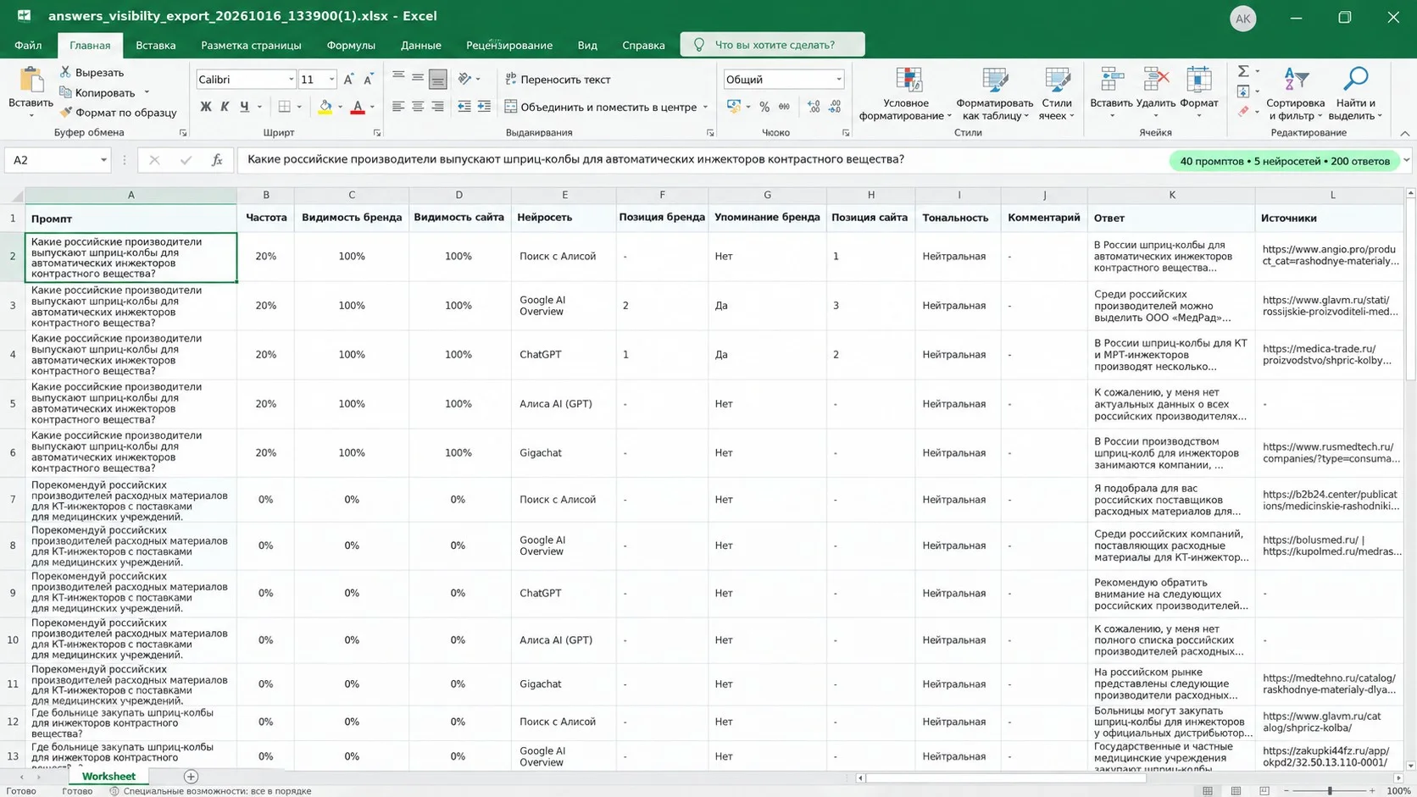Viewport: 1417px width, 797px height.
Task: Apply percent number format
Action: click(764, 107)
